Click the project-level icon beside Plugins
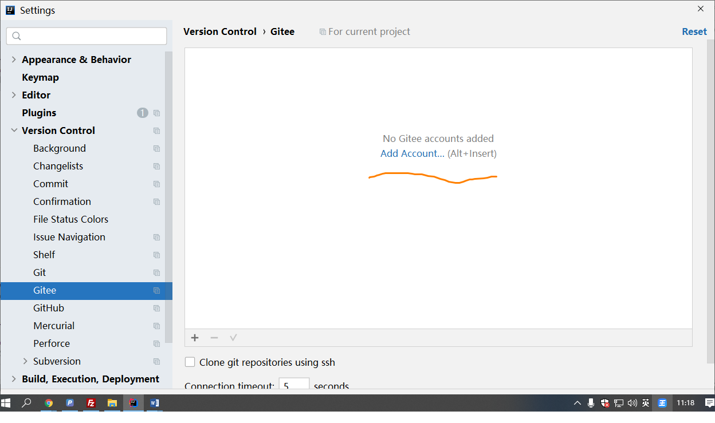Image resolution: width=715 pixels, height=423 pixels. [x=156, y=113]
